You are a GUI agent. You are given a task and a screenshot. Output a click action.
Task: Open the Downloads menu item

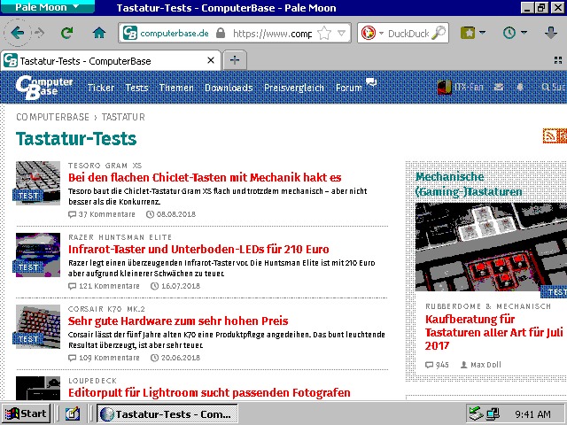point(229,88)
